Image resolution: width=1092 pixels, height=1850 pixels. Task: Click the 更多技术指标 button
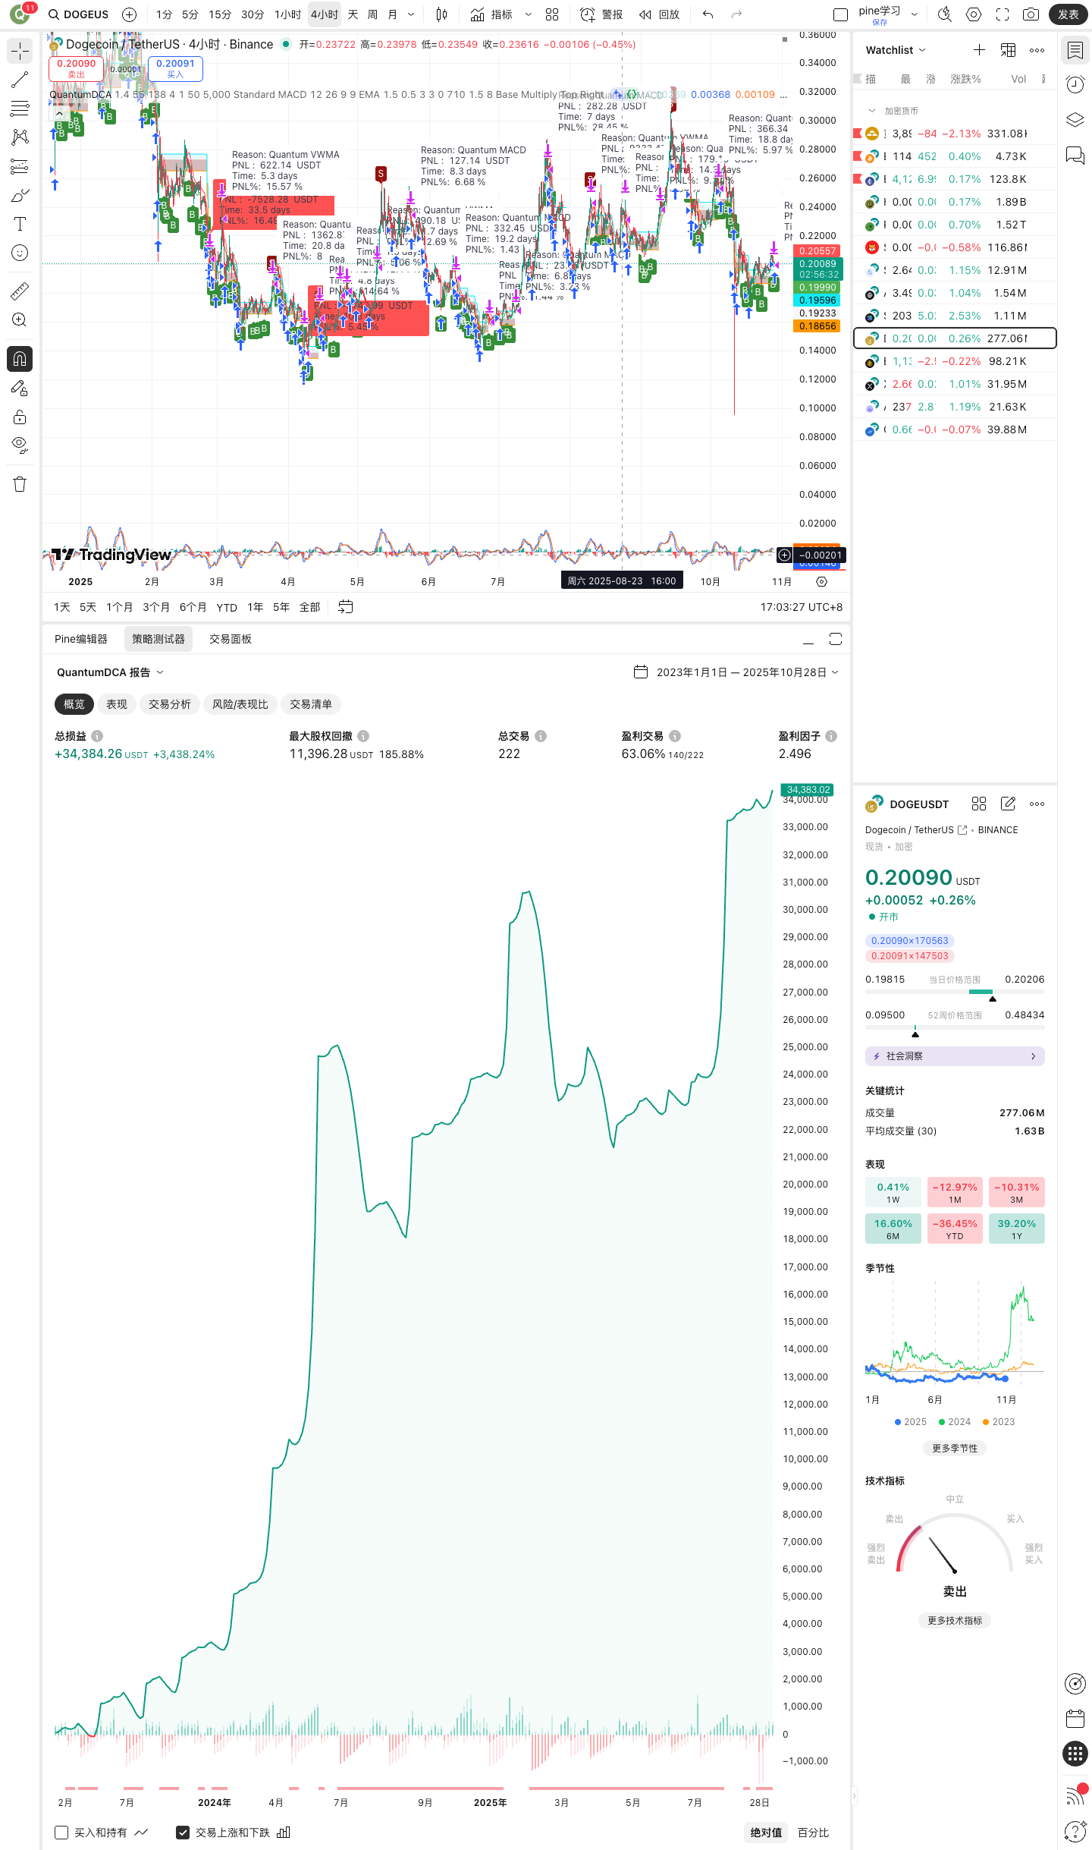(954, 1620)
